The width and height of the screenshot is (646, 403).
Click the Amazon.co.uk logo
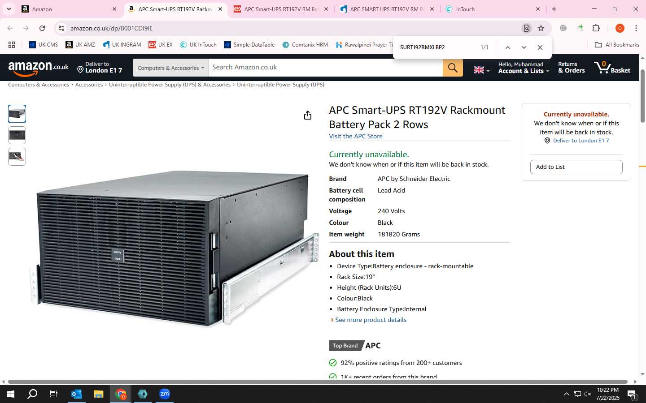(x=39, y=68)
